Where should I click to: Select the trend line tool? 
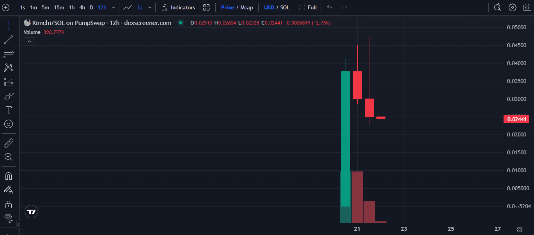tap(9, 40)
